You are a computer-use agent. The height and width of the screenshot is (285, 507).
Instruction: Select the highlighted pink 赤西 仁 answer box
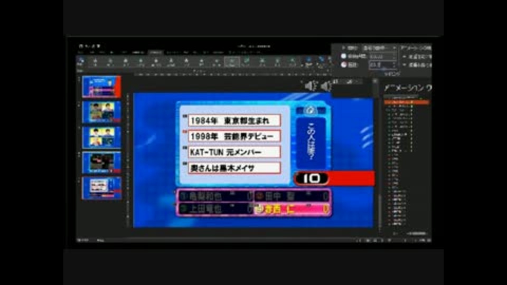[292, 209]
